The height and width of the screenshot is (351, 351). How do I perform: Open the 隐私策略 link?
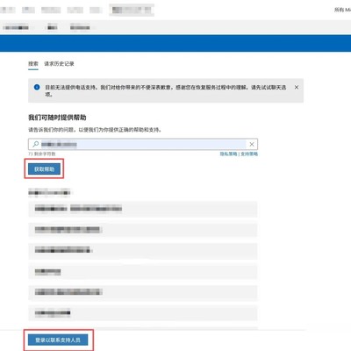click(x=228, y=154)
